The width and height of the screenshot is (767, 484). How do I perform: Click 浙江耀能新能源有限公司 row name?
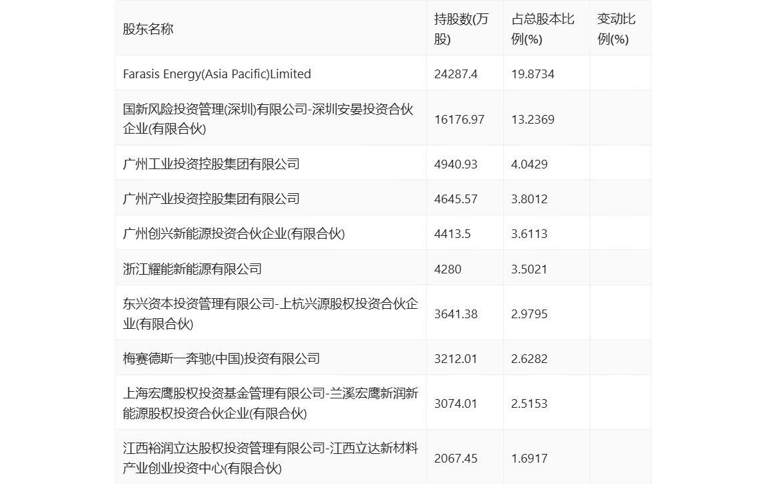click(192, 269)
